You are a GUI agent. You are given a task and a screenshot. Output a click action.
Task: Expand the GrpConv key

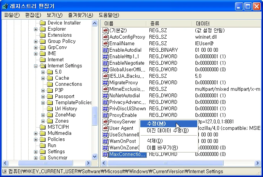(36, 48)
